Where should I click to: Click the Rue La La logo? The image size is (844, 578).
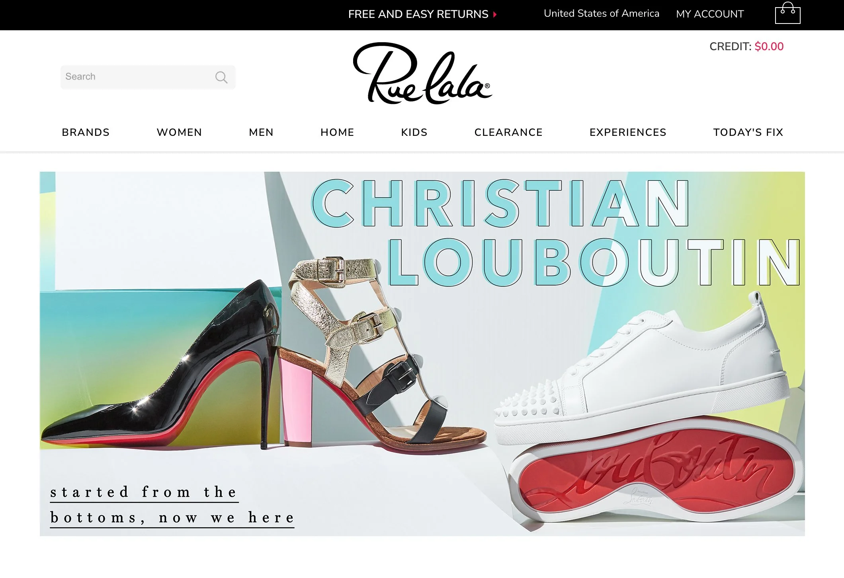coord(422,73)
